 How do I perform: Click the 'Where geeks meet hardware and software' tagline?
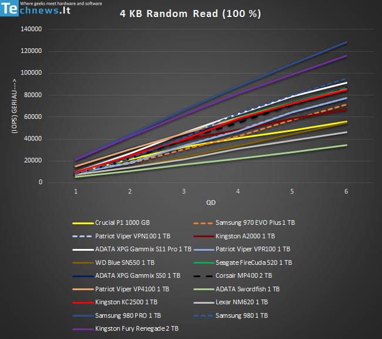(61, 4)
